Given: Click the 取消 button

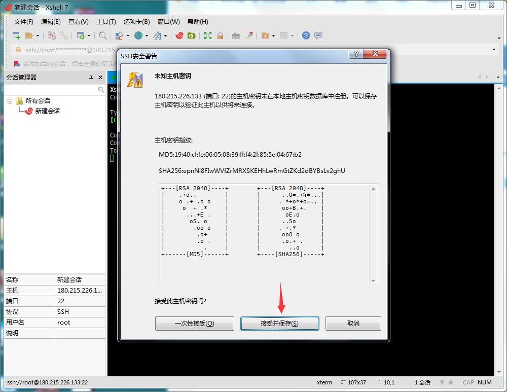Looking at the screenshot, I should (353, 324).
